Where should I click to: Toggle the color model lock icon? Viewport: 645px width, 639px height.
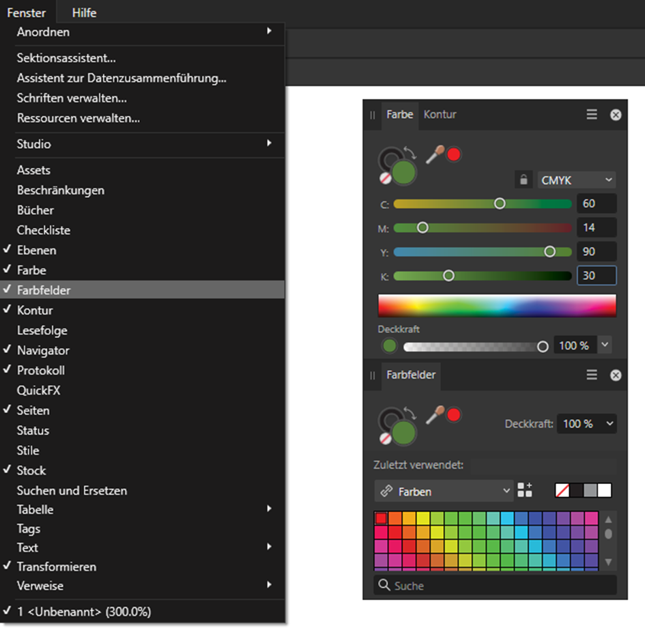524,180
